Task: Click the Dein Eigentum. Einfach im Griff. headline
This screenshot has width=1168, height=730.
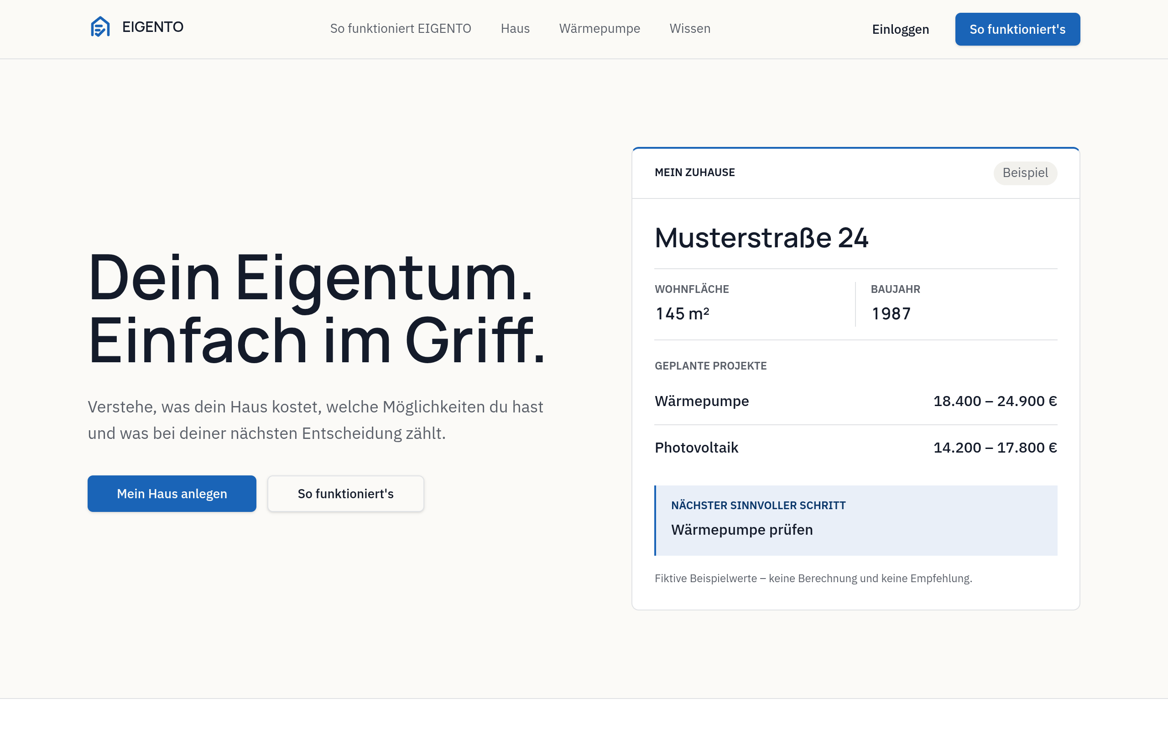Action: pyautogui.click(x=317, y=309)
